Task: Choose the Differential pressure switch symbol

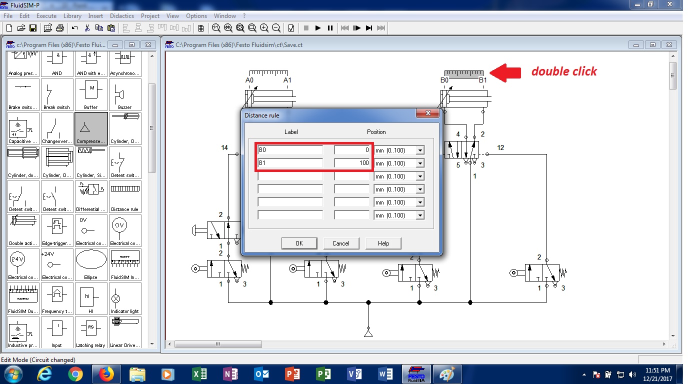Action: click(91, 196)
